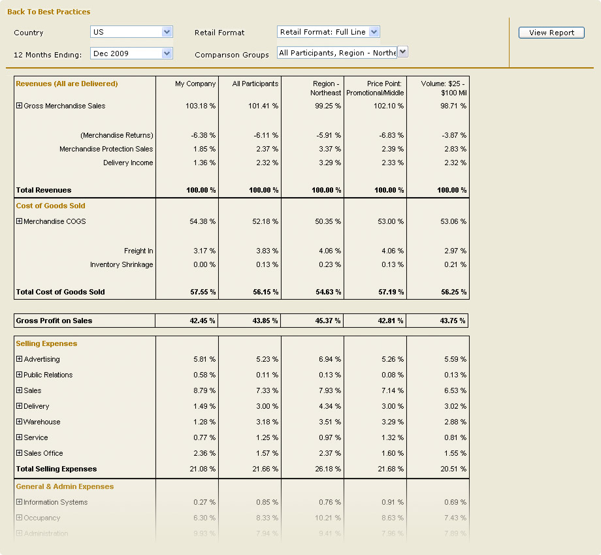
Task: Click the plus icon beside Service
Action: [x=20, y=437]
